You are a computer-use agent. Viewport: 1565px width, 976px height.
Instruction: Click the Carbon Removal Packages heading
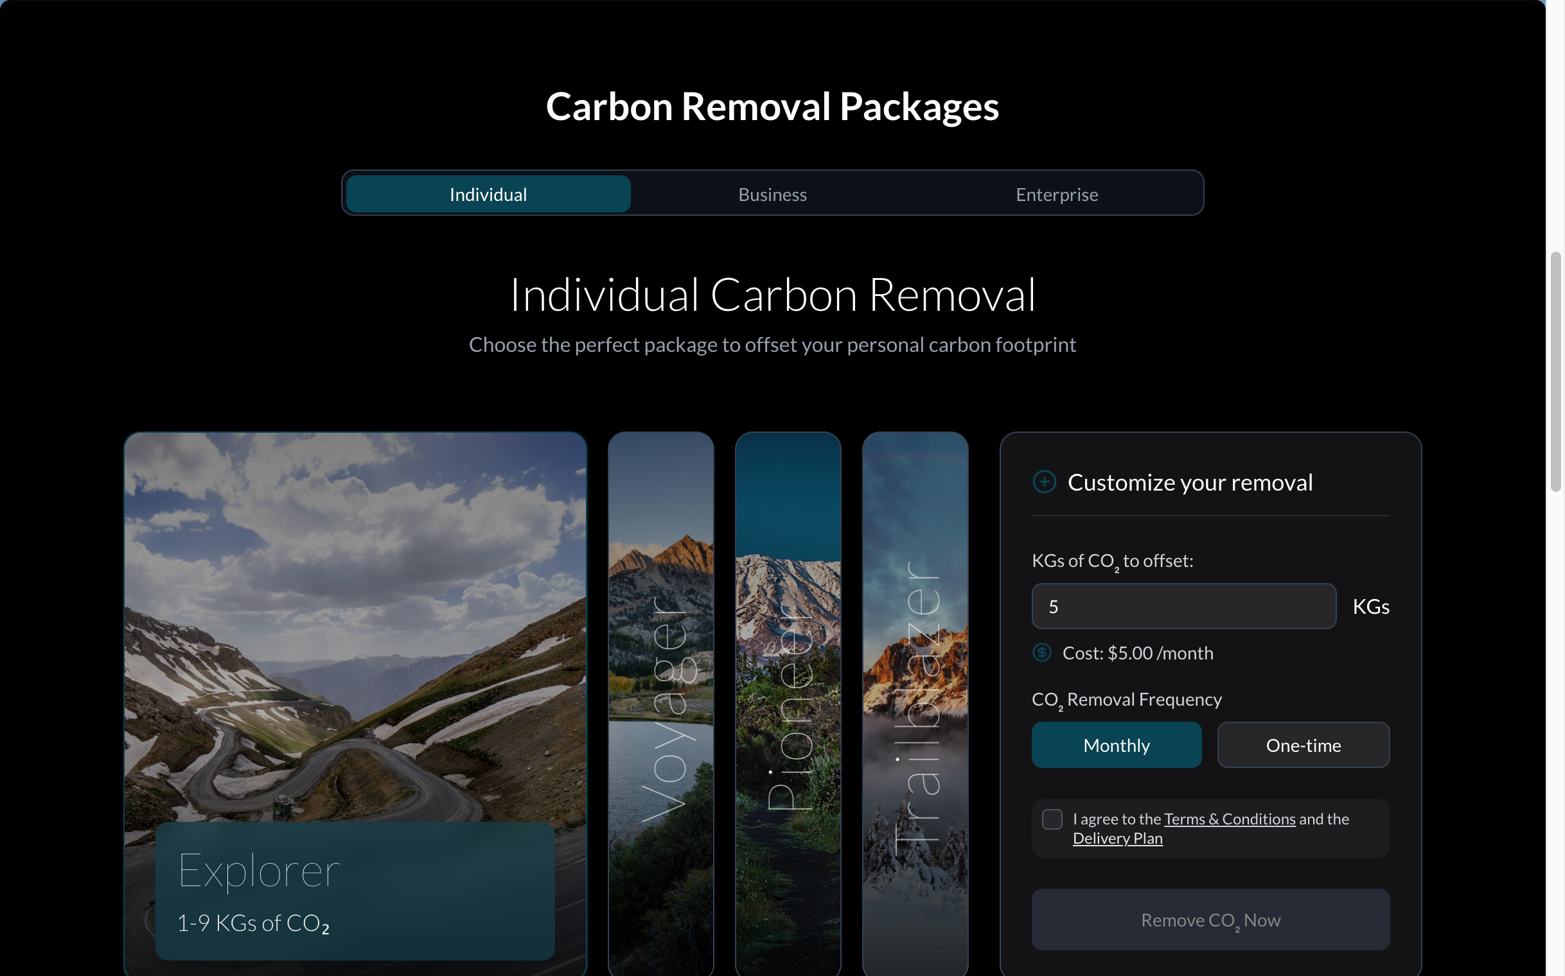(x=772, y=106)
